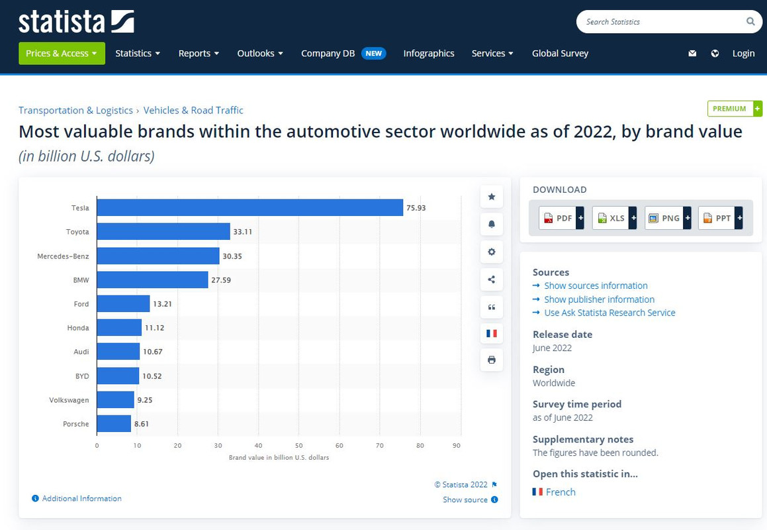Viewport: 767px width, 530px height.
Task: Click the PDF file icon
Action: pyautogui.click(x=549, y=218)
